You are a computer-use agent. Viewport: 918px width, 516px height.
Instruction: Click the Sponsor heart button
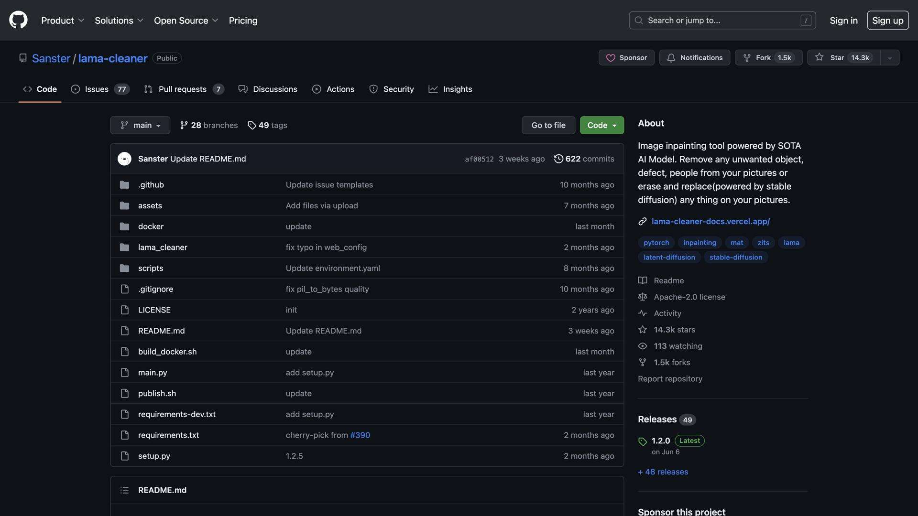click(626, 58)
